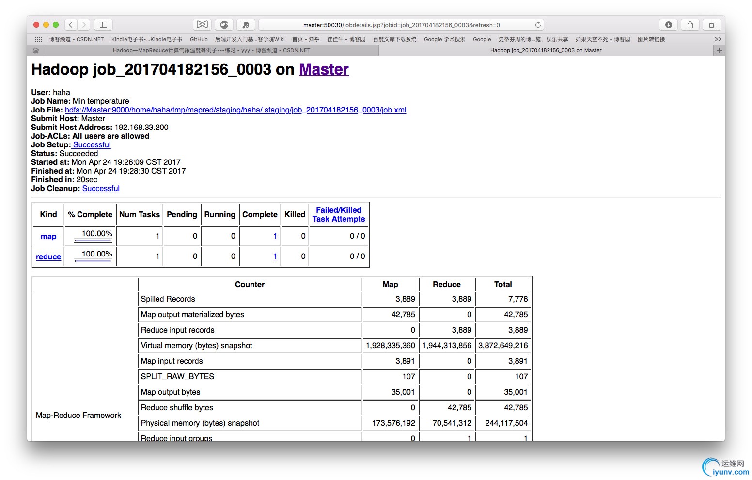Image resolution: width=752 pixels, height=480 pixels.
Task: Switch to the Hadoop—MapReduce CSDN tab
Action: 211,50
